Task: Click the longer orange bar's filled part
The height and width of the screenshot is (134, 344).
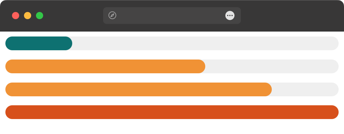Action: coord(139,89)
